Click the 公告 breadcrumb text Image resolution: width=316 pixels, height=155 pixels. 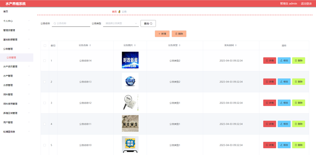pos(124,12)
